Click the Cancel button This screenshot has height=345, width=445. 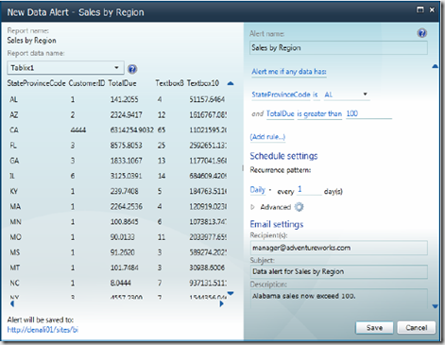(417, 328)
